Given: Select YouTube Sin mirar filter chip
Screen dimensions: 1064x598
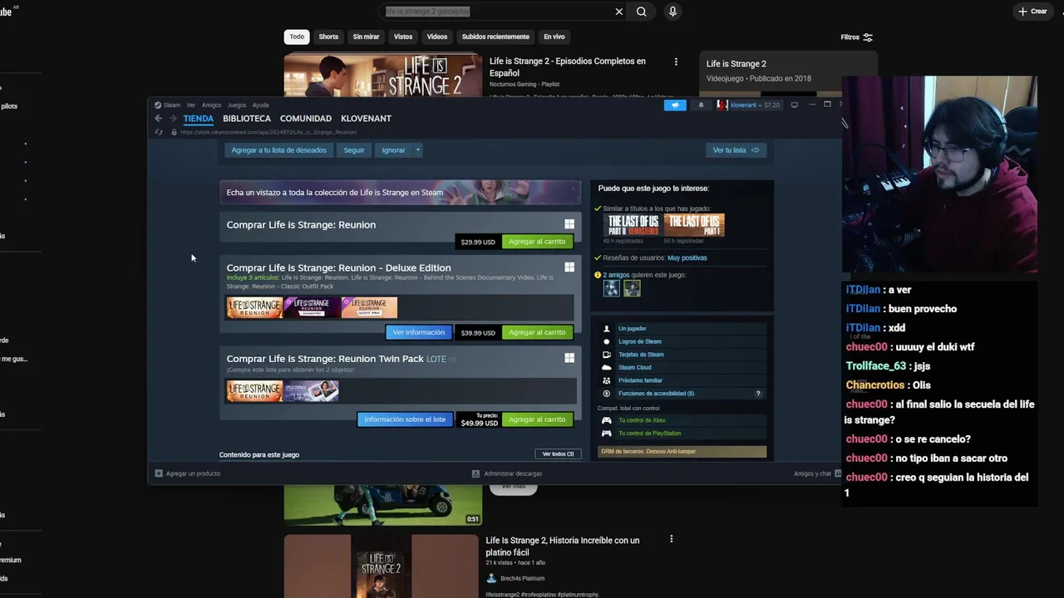Looking at the screenshot, I should point(366,37).
